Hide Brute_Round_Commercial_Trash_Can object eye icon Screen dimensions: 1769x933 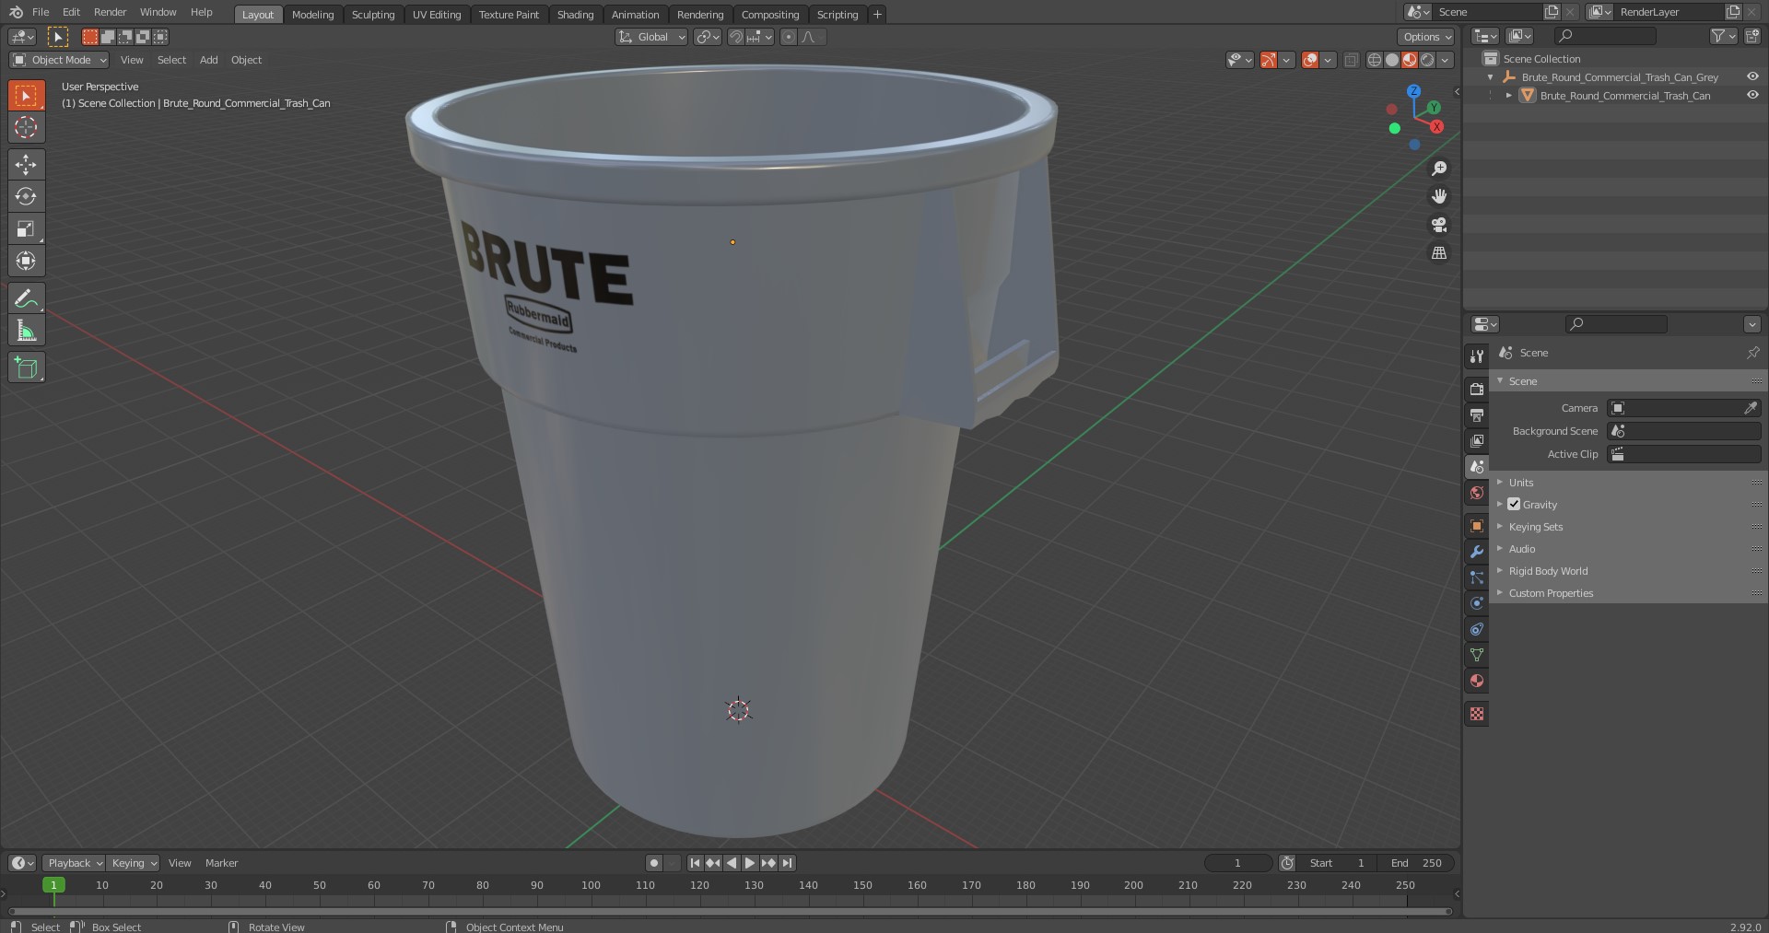coord(1752,96)
